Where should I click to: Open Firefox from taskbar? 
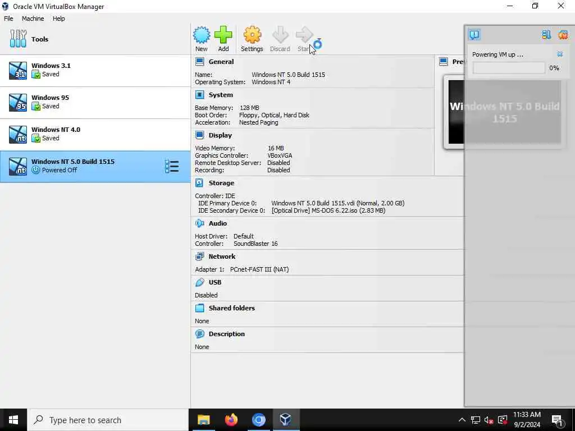click(231, 420)
